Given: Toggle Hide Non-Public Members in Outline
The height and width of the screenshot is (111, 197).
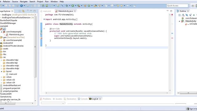Looking at the screenshot, I should 194,15.
